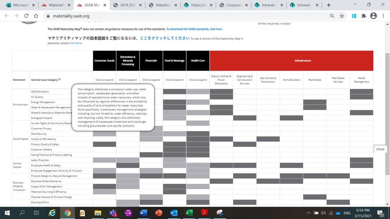This screenshot has height=219, width=390.
Task: Click the Data Security row label
Action: click(x=39, y=134)
